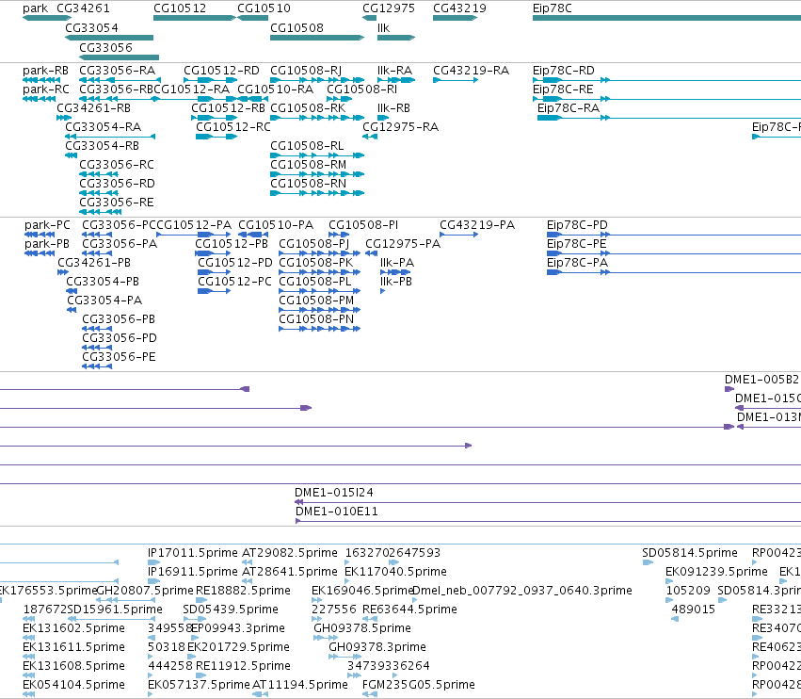Click transcript CG12975-RA
Viewport: 801px width, 699px height.
[x=401, y=127]
